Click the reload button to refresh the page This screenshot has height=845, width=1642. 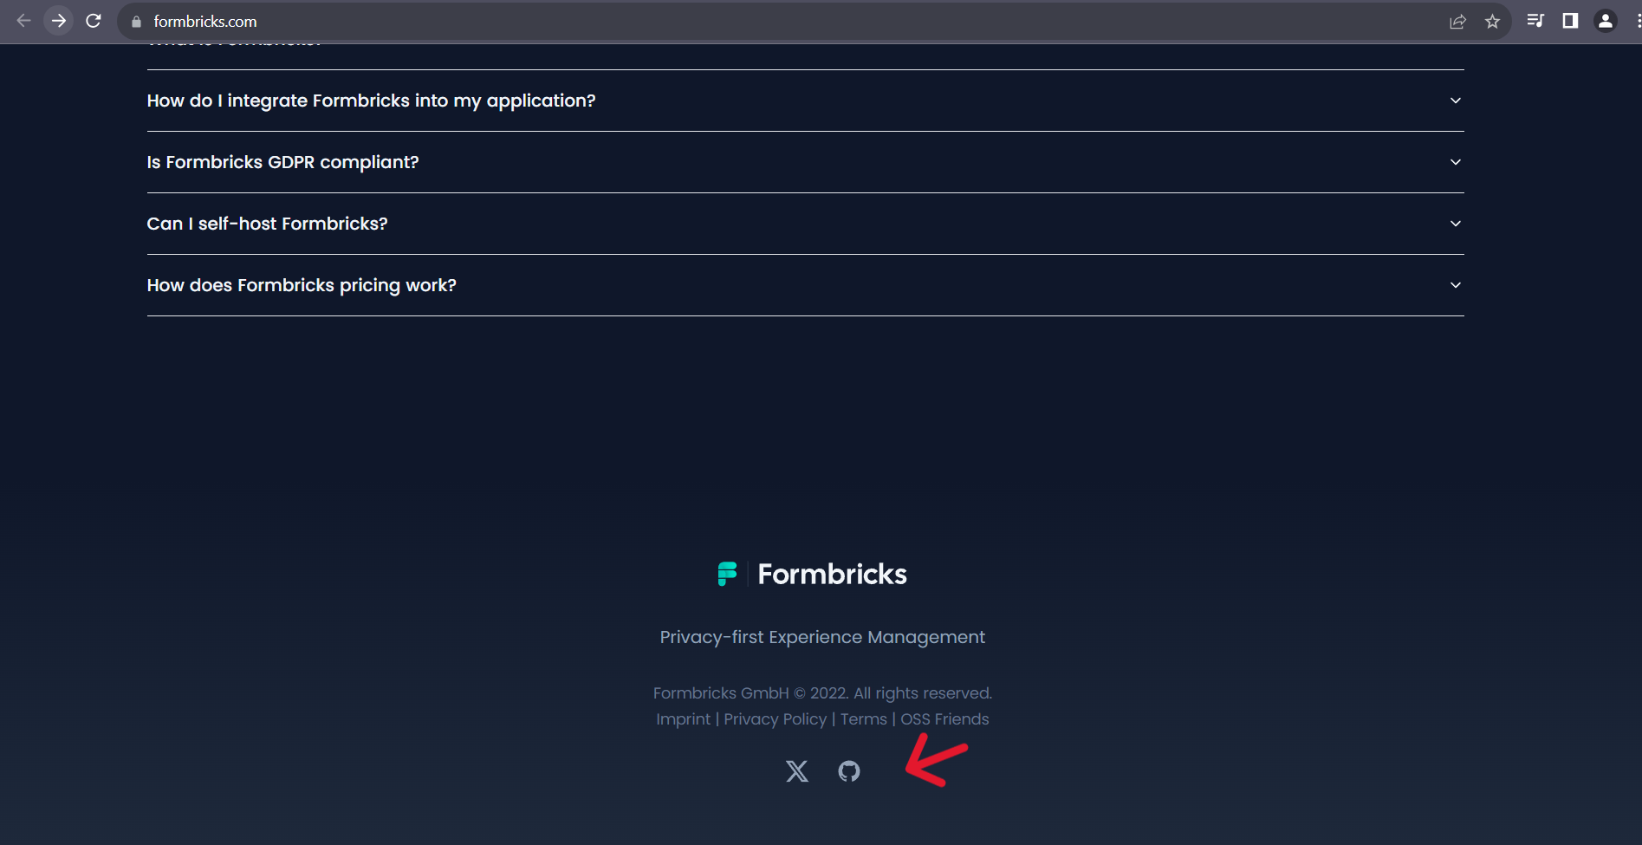tap(94, 21)
